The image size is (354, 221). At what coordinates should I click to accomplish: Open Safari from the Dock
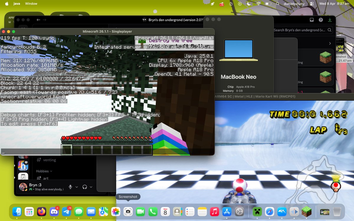tap(270, 211)
